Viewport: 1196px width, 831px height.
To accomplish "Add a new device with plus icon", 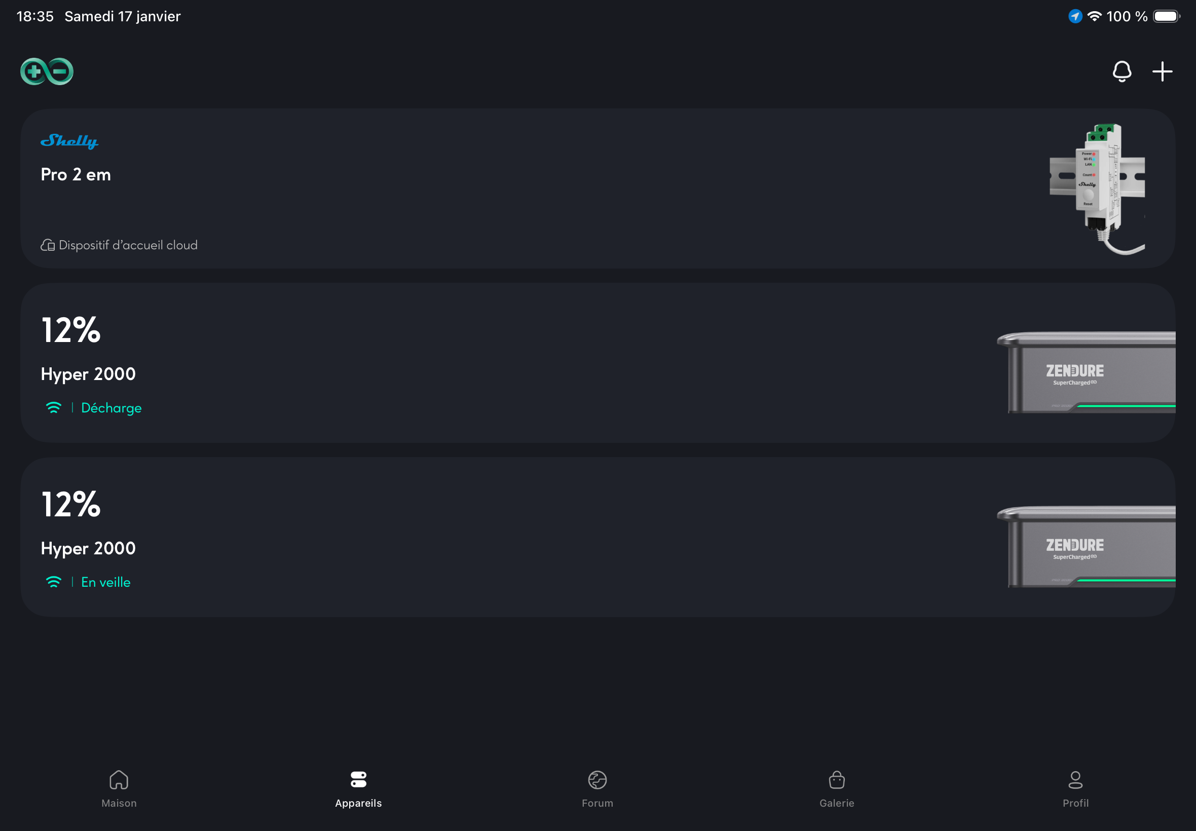I will 1162,71.
